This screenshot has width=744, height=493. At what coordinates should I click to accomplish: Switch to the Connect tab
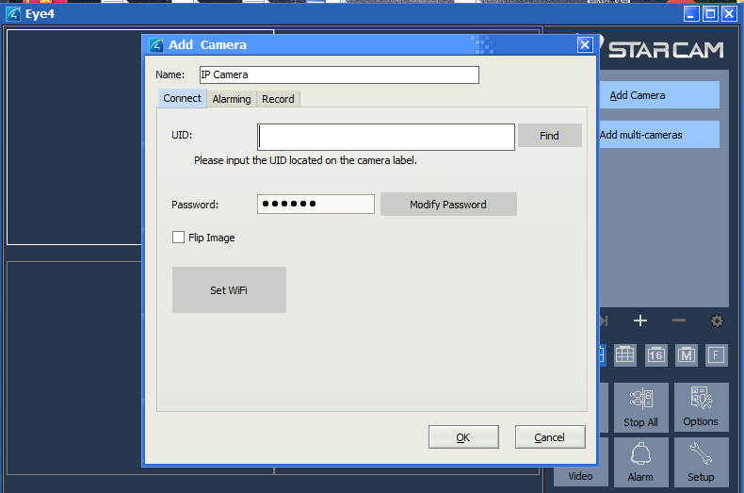182,98
